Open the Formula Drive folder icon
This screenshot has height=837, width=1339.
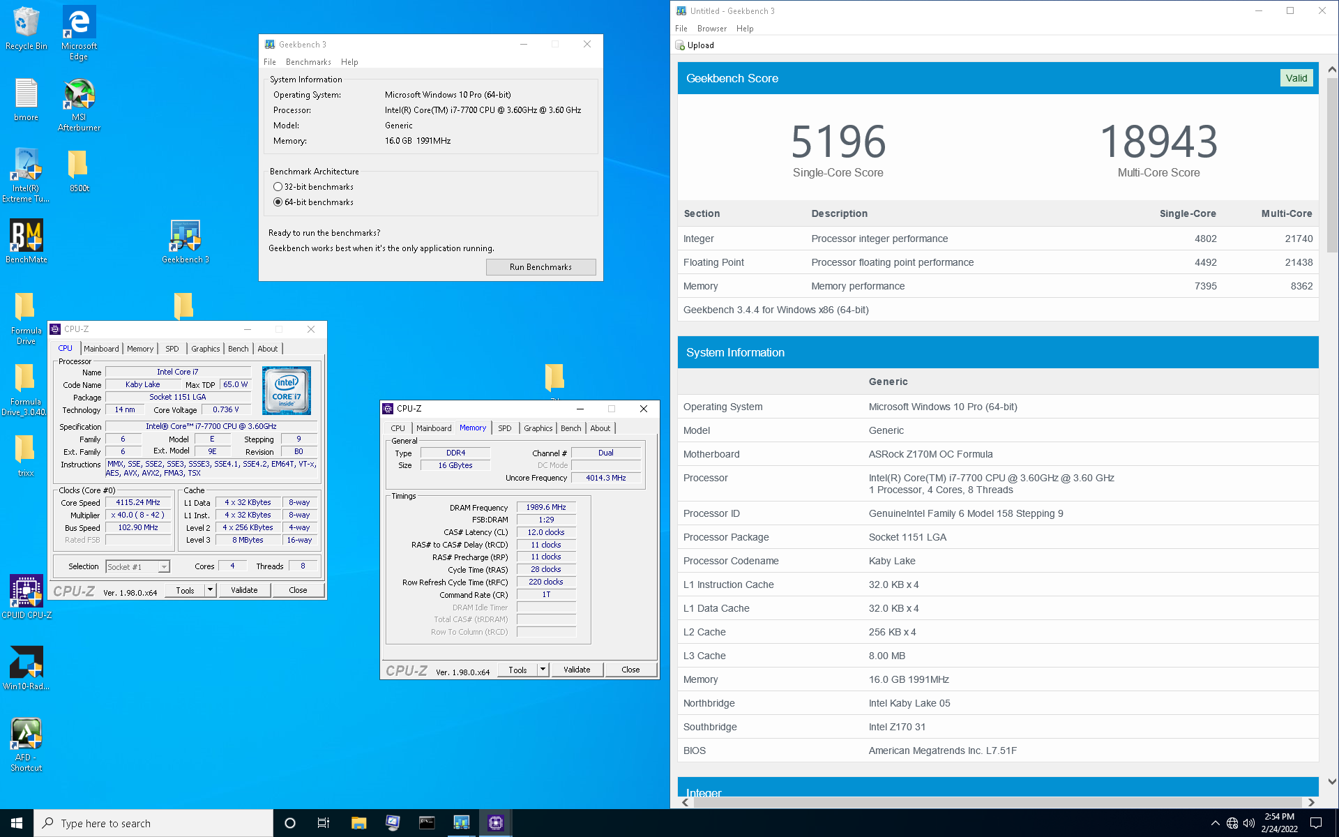26,317
